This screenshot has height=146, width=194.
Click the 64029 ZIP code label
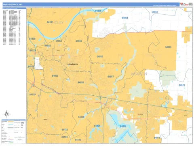click(182, 85)
